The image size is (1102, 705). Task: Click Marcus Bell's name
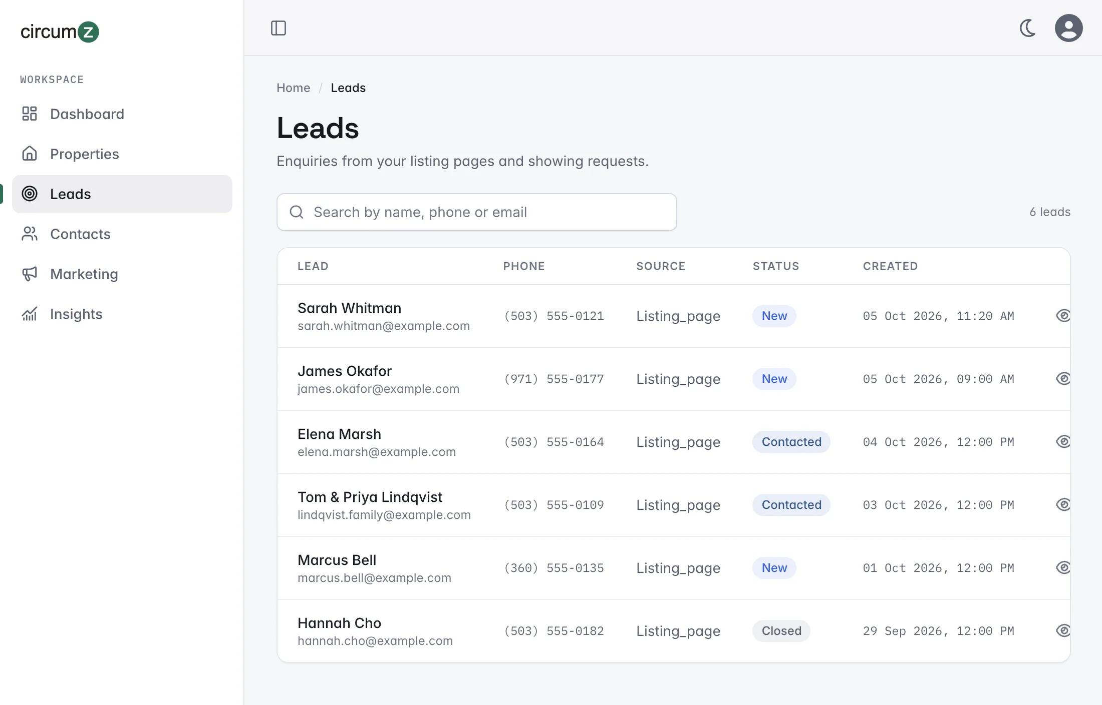coord(337,560)
